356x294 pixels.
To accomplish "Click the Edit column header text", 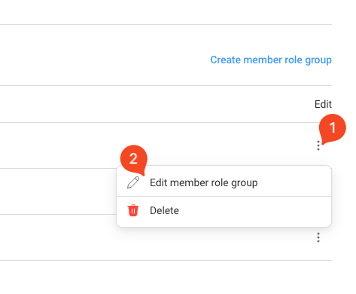I will pyautogui.click(x=323, y=104).
